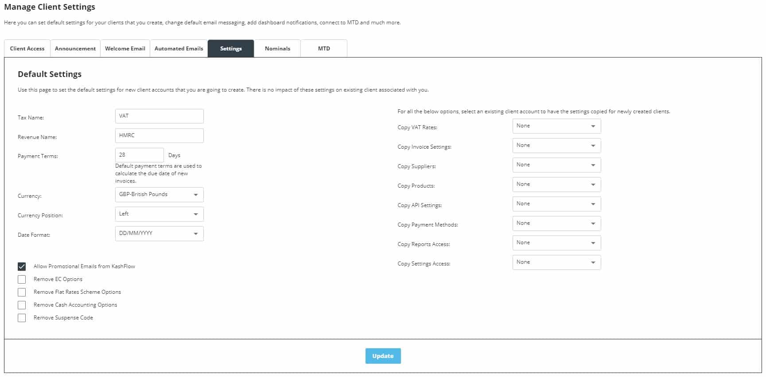Go to the MTD tab

[324, 49]
